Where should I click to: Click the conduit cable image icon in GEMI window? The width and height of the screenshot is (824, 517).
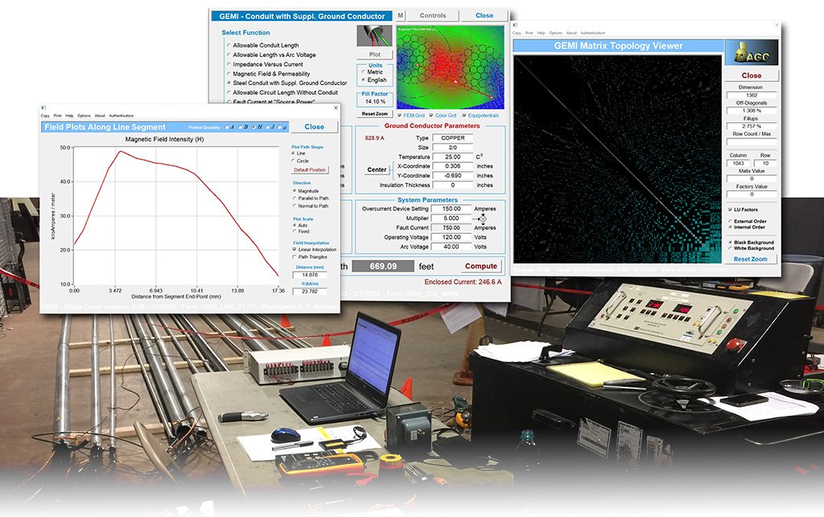coord(375,35)
